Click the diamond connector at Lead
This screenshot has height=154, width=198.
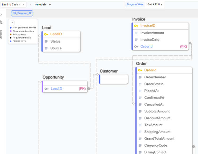[40, 35]
